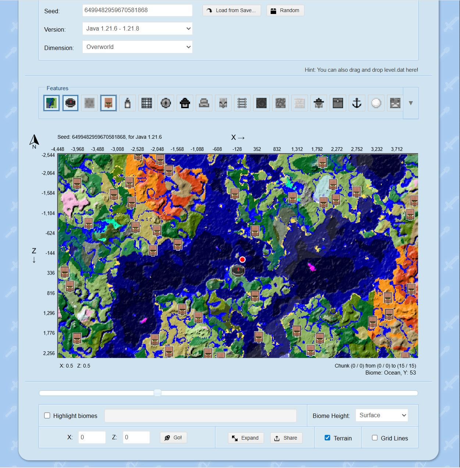Check the Highlight biomes checkbox
Screen dimensions: 460x468
click(x=47, y=415)
